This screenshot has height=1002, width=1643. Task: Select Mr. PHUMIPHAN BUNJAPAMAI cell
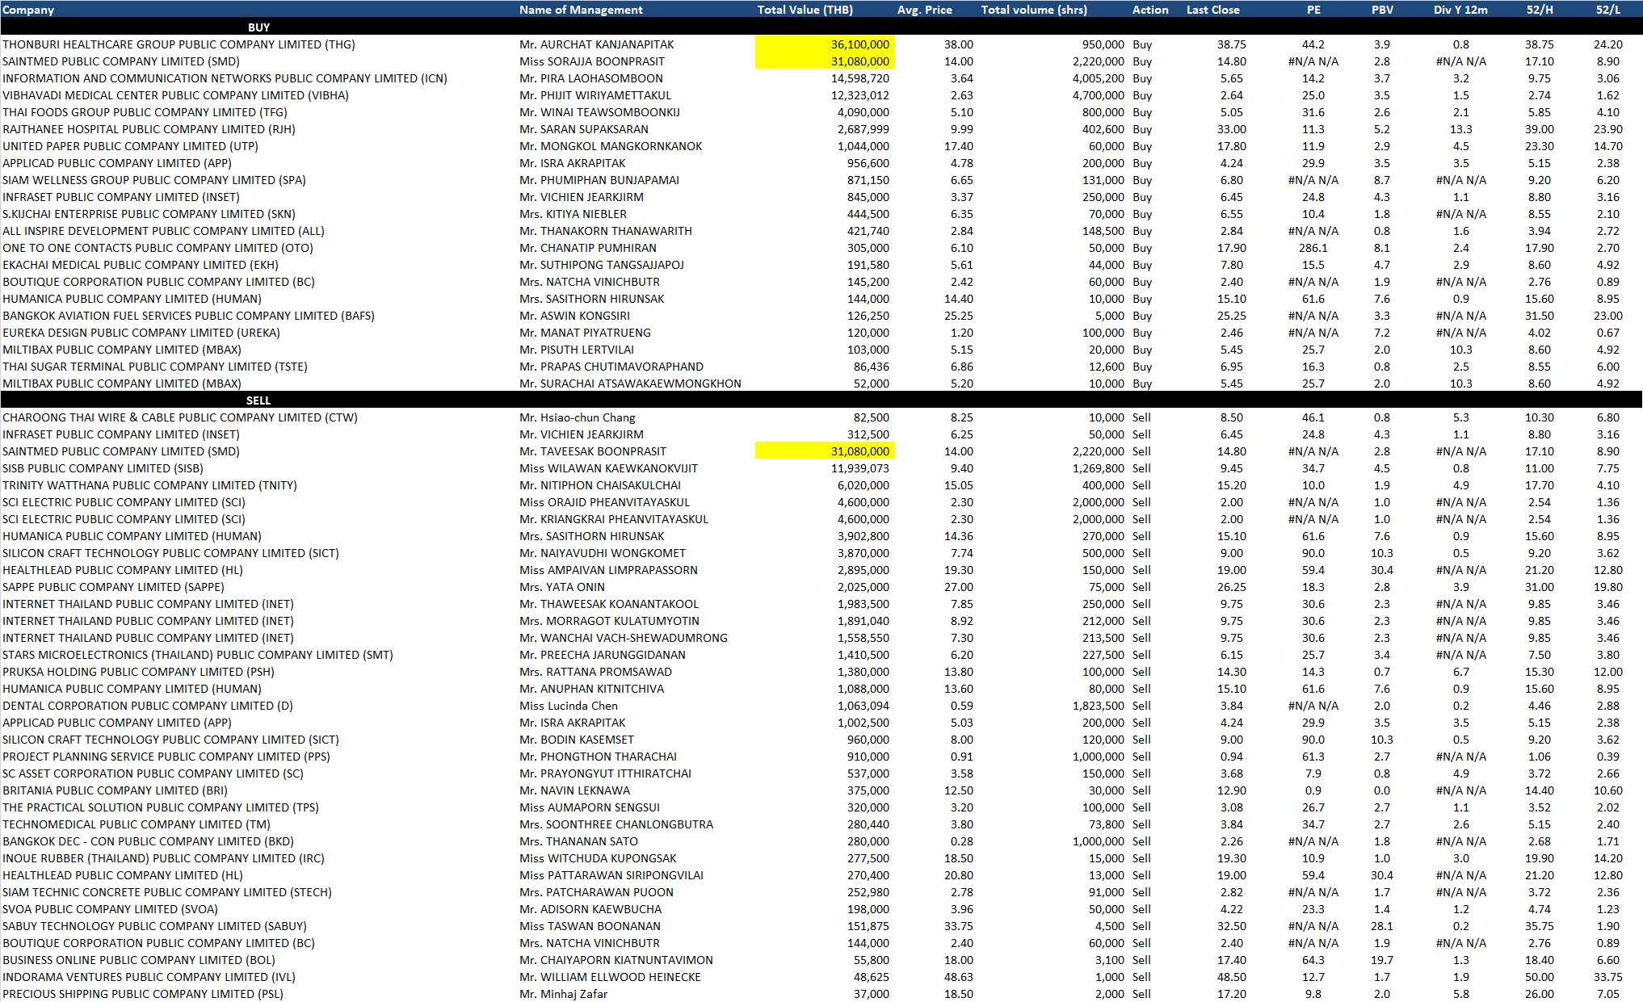coord(599,180)
